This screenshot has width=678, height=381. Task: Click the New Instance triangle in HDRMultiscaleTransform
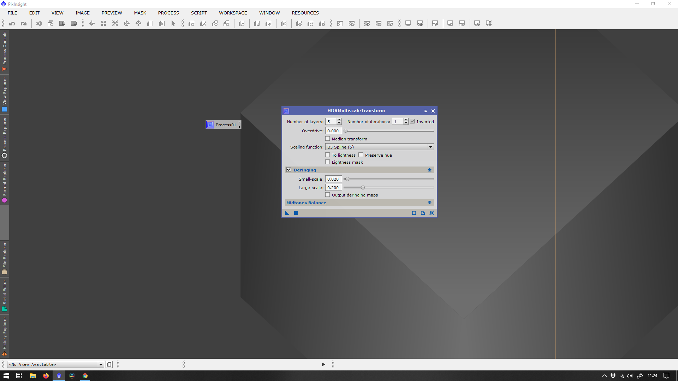(287, 213)
